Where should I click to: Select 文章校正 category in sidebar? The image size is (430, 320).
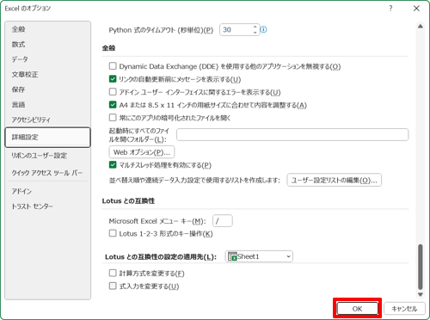click(48, 75)
